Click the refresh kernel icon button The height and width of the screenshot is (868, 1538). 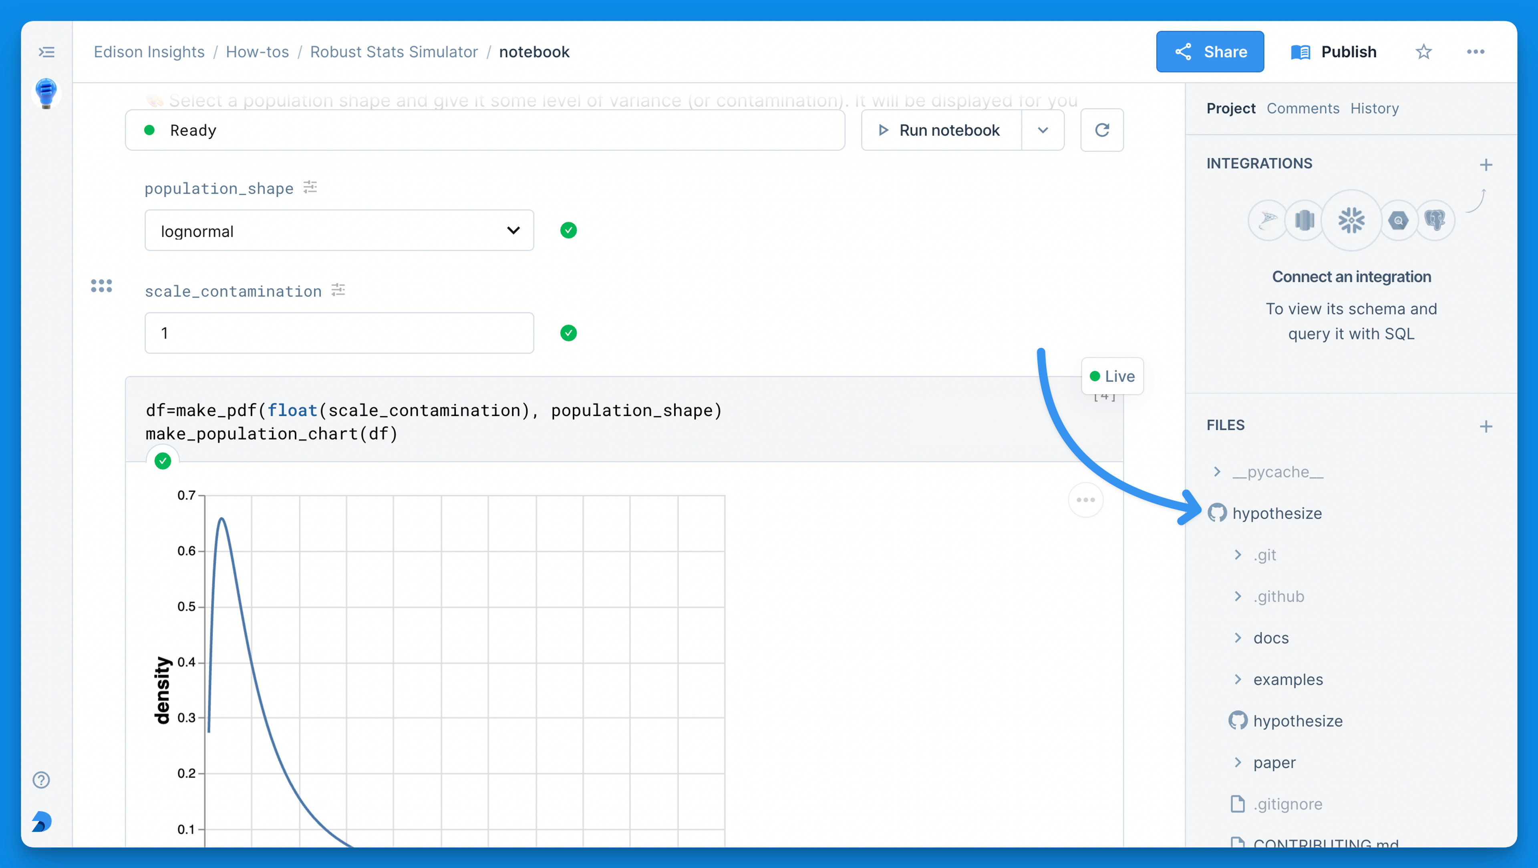pyautogui.click(x=1101, y=130)
